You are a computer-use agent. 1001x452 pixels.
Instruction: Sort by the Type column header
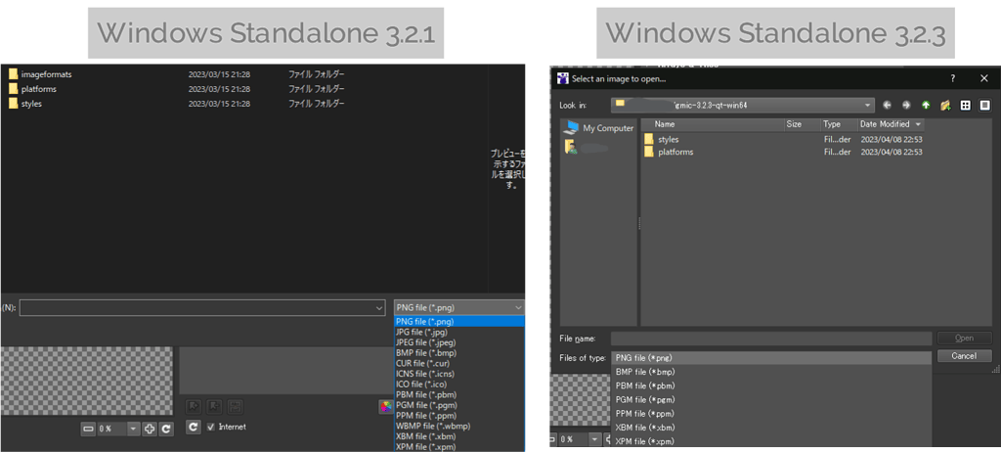[x=840, y=124]
